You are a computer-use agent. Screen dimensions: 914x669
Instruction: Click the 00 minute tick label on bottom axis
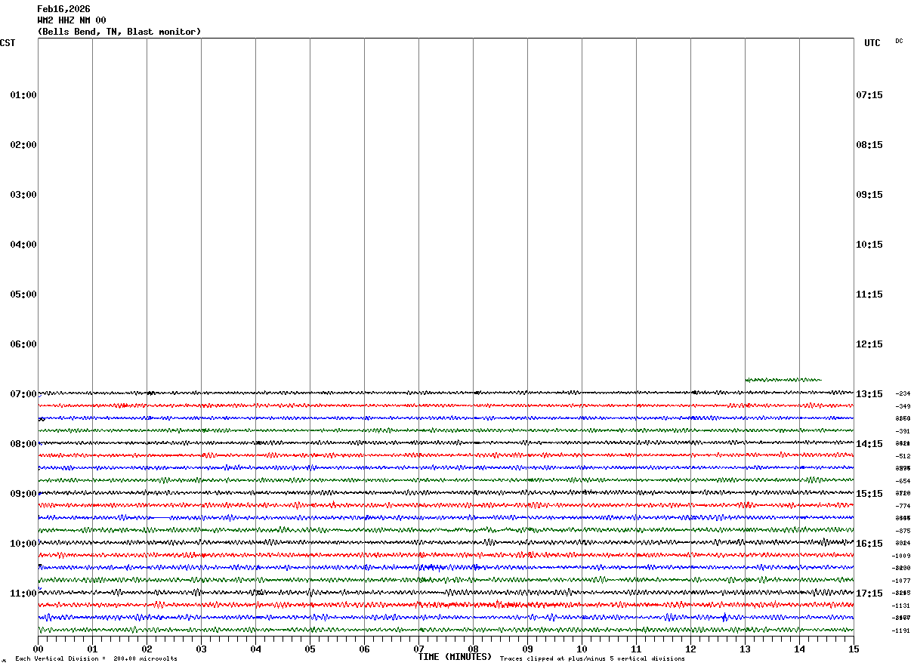[38, 649]
